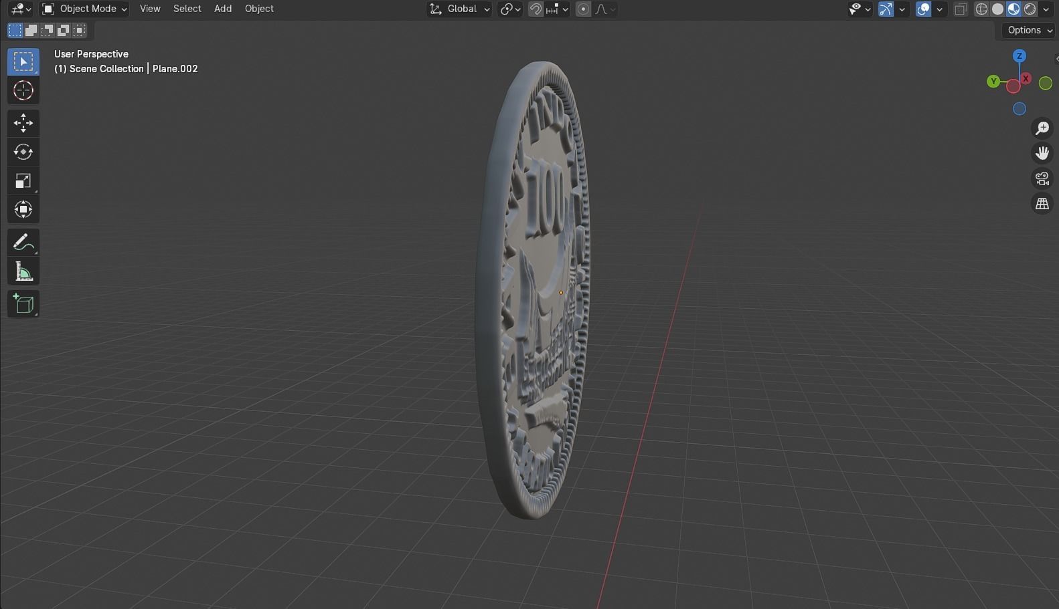This screenshot has width=1059, height=609.
Task: Click the negative Y axis gizmo circle
Action: click(1045, 84)
